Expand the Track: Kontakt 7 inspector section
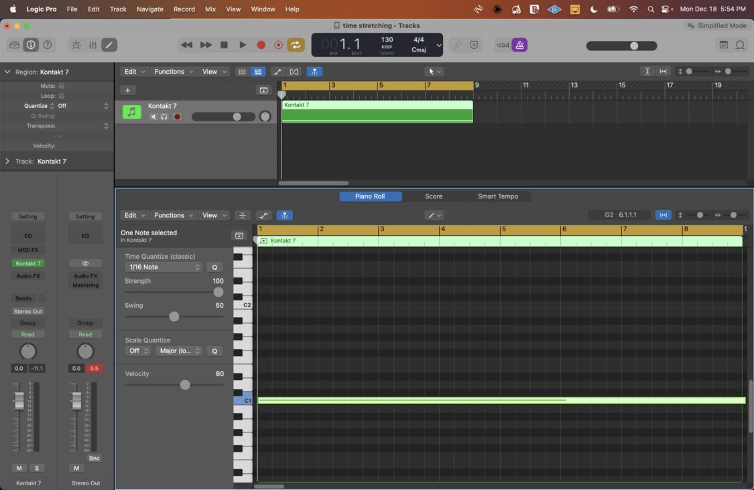754x490 pixels. click(x=8, y=161)
